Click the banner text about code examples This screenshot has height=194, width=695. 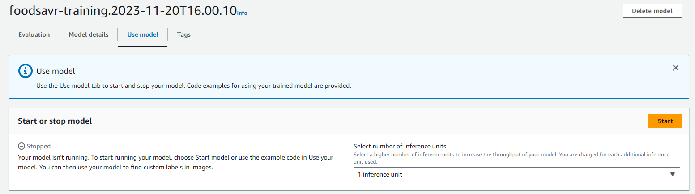[193, 86]
